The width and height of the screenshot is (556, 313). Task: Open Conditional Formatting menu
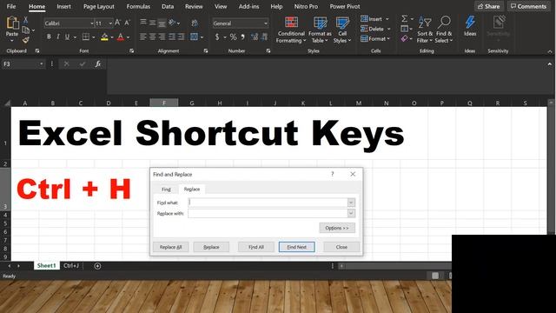pyautogui.click(x=291, y=30)
